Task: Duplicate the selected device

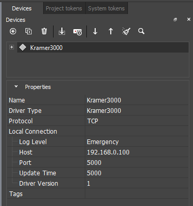Action: (29, 31)
